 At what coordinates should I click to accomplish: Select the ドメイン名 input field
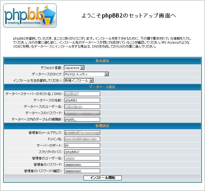[x=82, y=139]
